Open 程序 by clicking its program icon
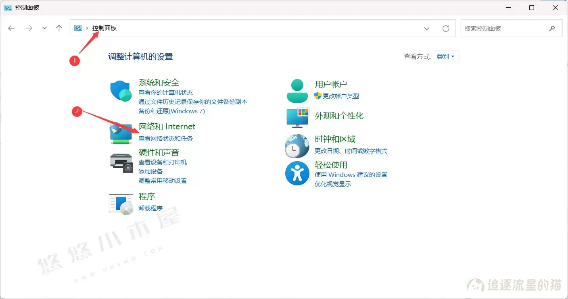568x299 pixels. click(x=120, y=203)
